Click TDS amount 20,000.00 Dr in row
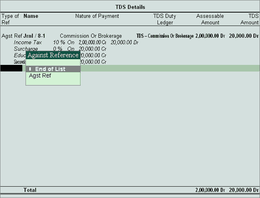Image resolution: width=260 pixels, height=198 pixels. (244, 36)
